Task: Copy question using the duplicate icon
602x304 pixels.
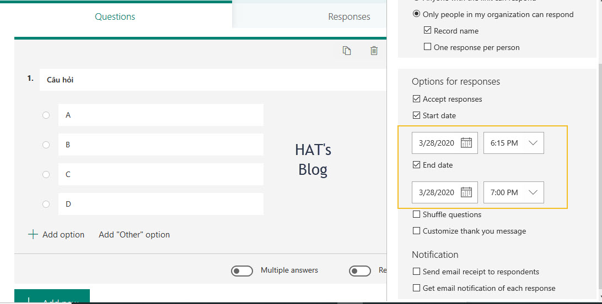Action: pos(347,51)
